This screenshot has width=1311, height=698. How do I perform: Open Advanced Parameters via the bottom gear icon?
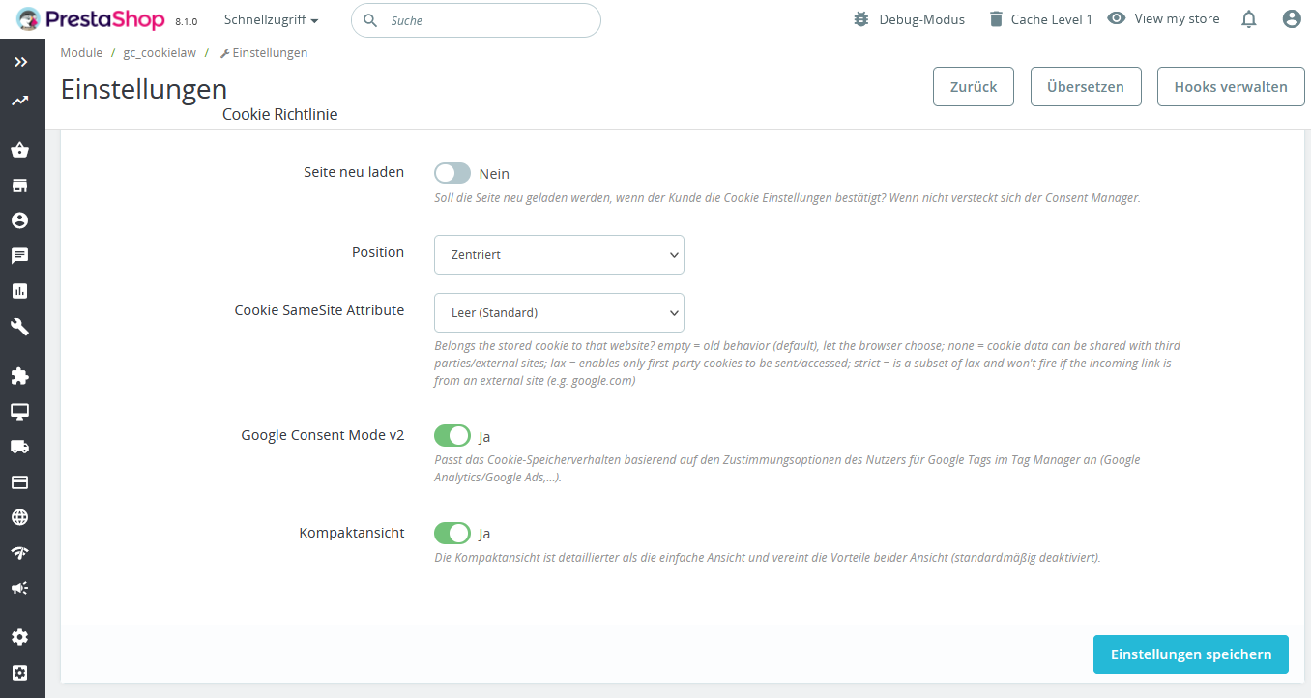20,673
